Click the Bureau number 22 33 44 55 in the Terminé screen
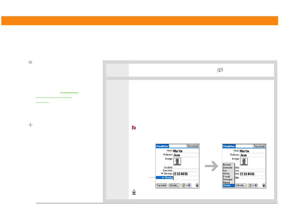Screen dimensions: 288x215 [180, 174]
